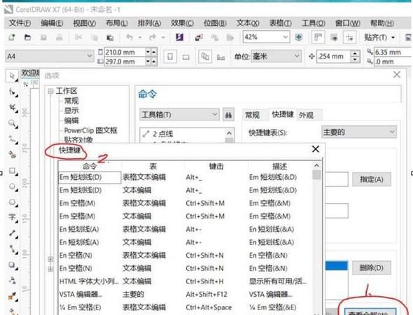Click the Paste clipboard icon
413x315 pixels.
pyautogui.click(x=110, y=38)
